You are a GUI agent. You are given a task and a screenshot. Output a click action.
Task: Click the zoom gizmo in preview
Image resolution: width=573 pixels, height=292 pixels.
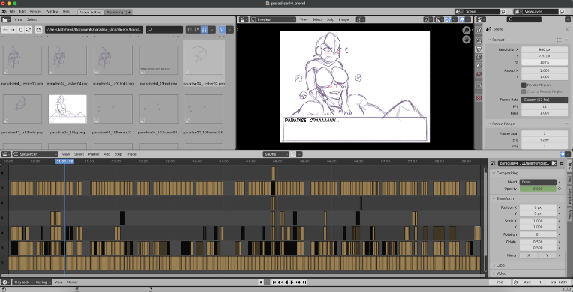(466, 30)
